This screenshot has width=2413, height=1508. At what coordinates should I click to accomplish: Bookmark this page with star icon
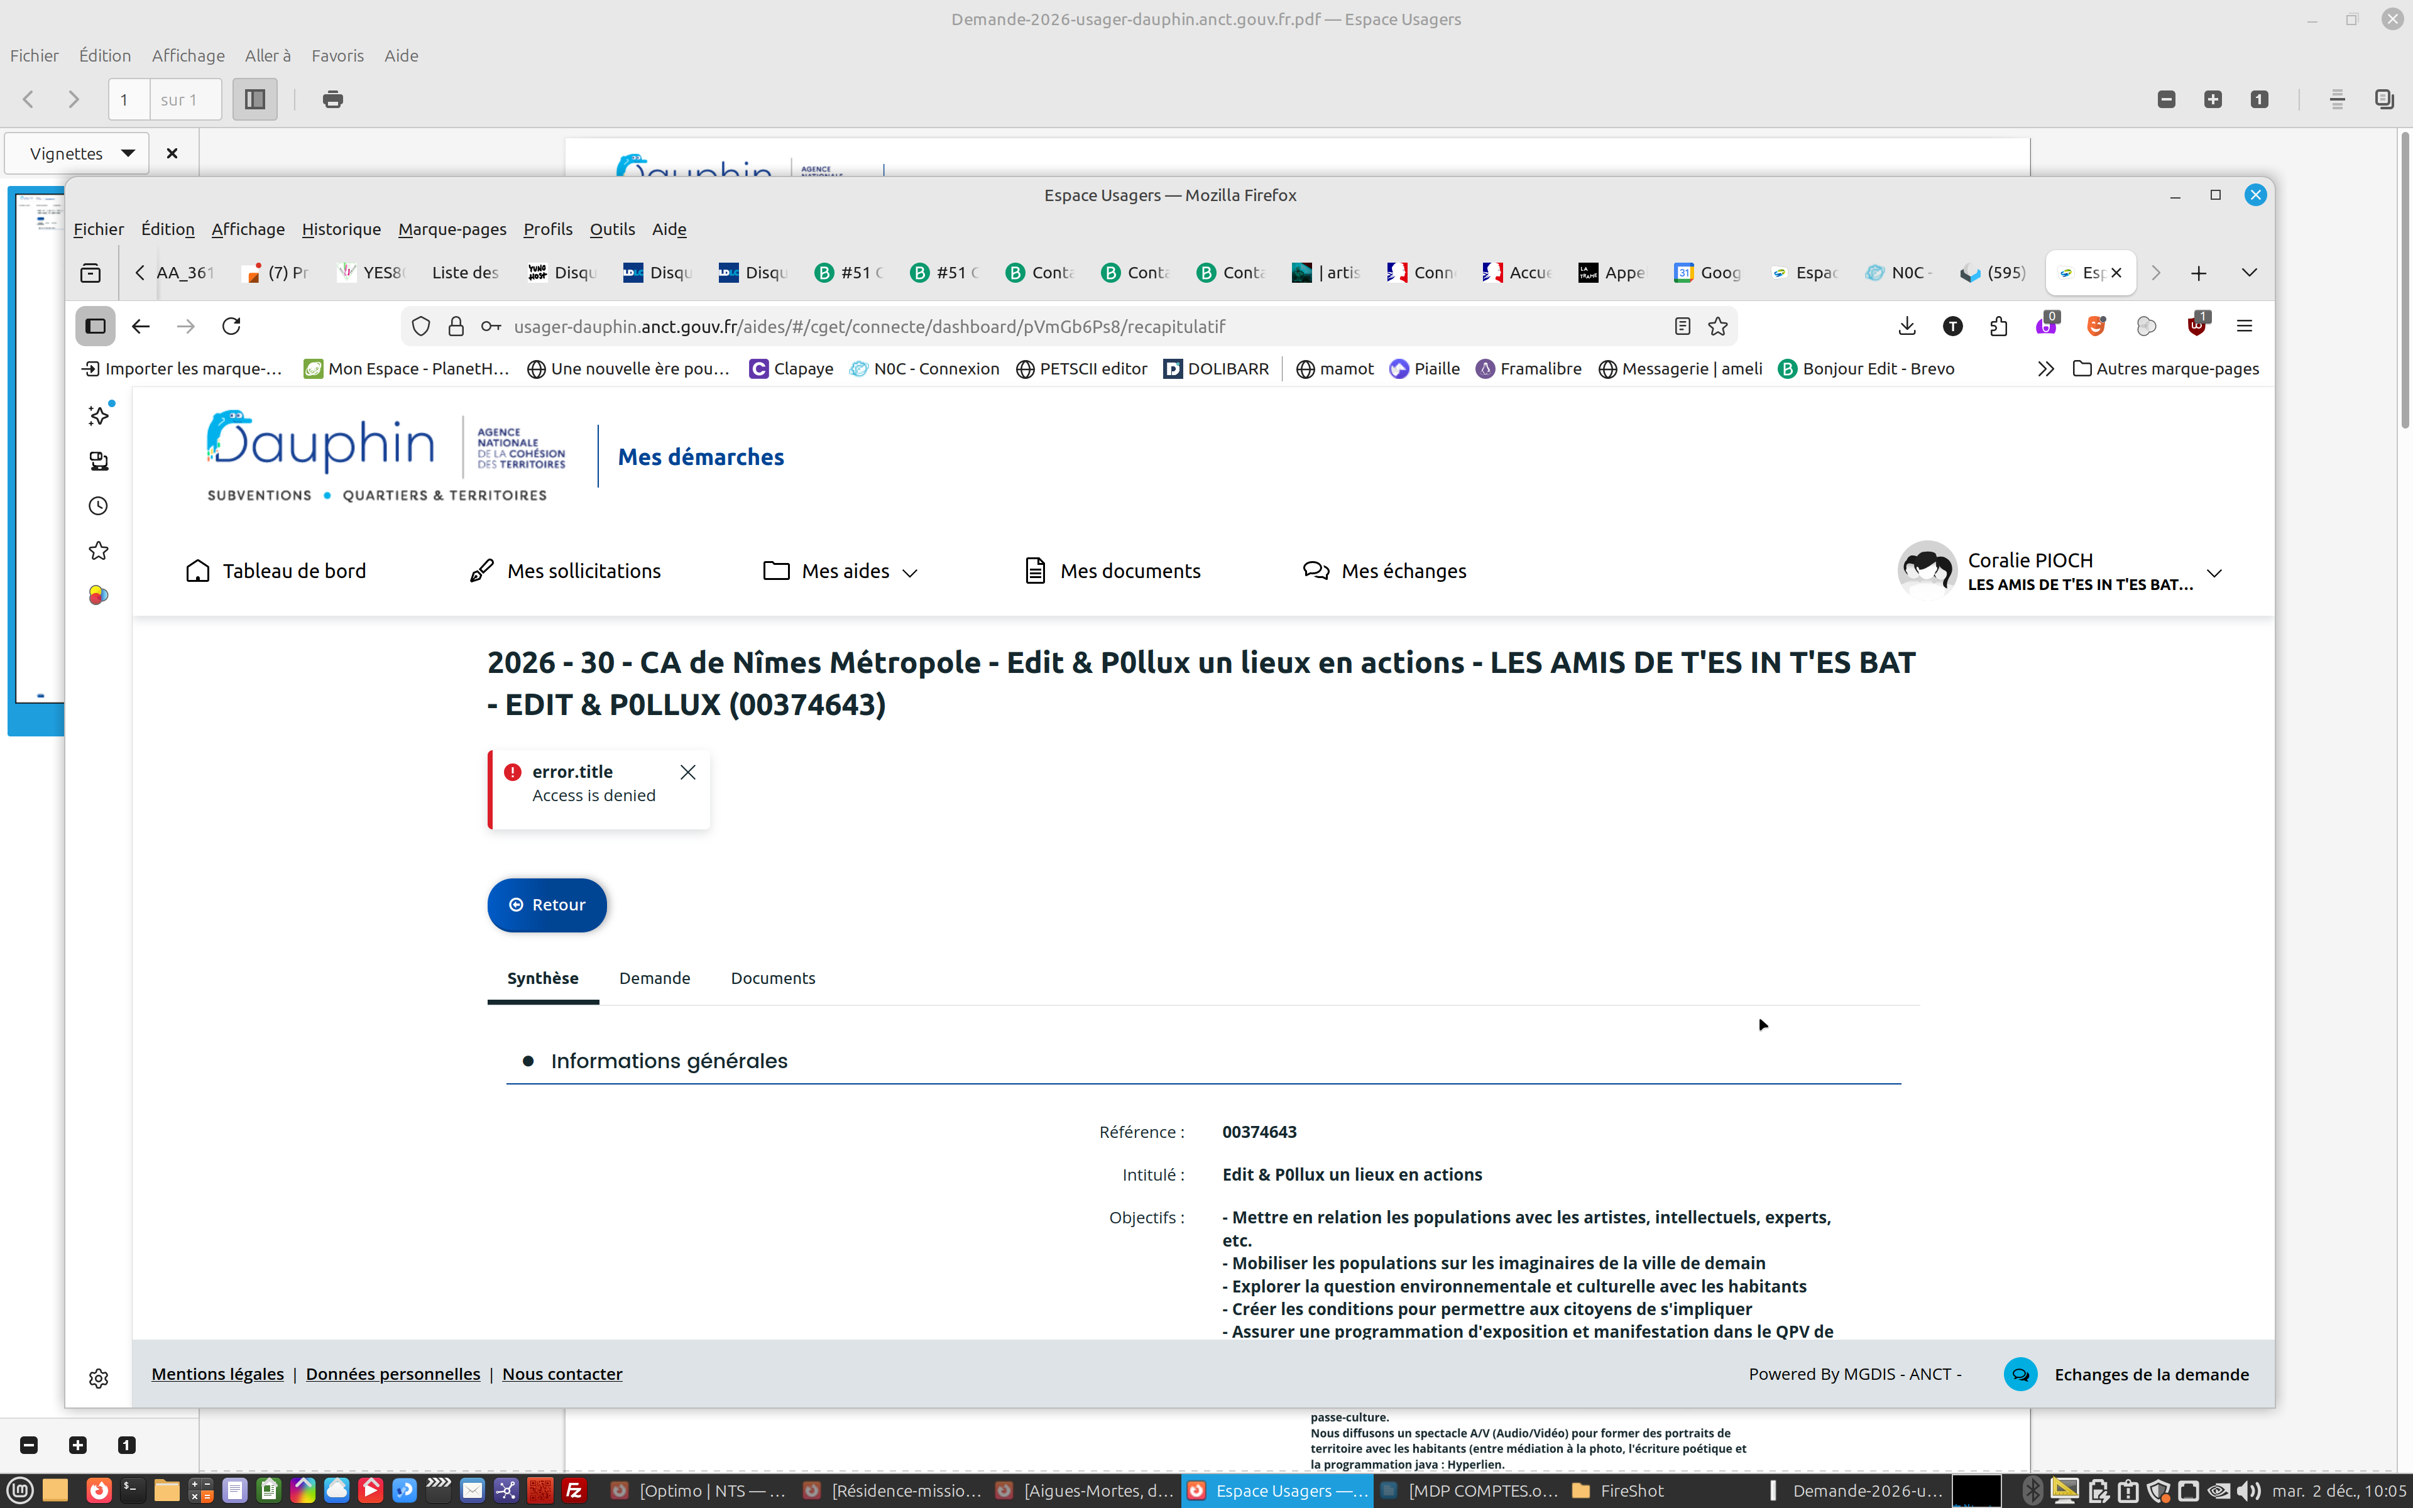click(1717, 326)
